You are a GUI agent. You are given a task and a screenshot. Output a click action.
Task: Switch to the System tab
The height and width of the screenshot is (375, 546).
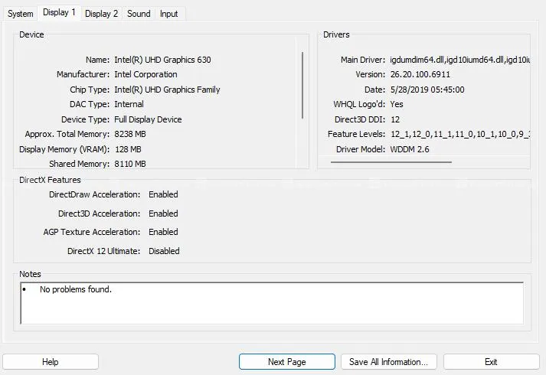(x=21, y=14)
